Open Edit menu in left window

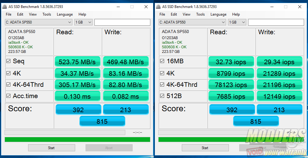(20, 14)
